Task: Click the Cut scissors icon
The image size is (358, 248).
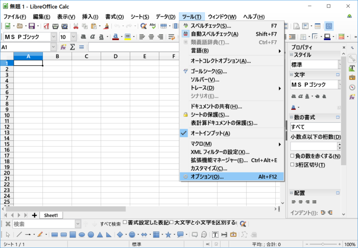Action: point(76,26)
